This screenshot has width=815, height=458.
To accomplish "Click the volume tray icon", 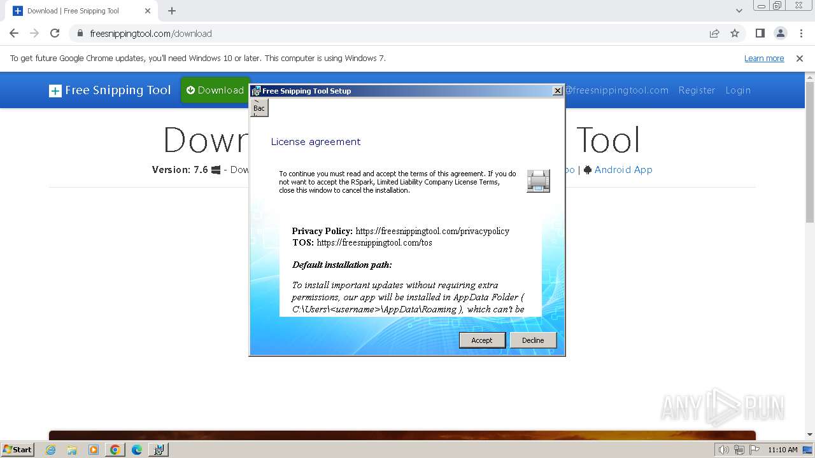I will tap(723, 450).
